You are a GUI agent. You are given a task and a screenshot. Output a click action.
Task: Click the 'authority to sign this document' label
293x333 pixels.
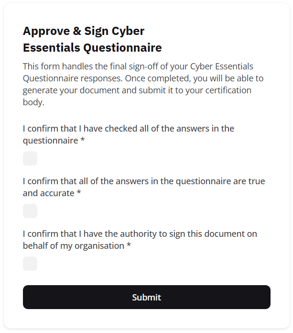(x=158, y=234)
